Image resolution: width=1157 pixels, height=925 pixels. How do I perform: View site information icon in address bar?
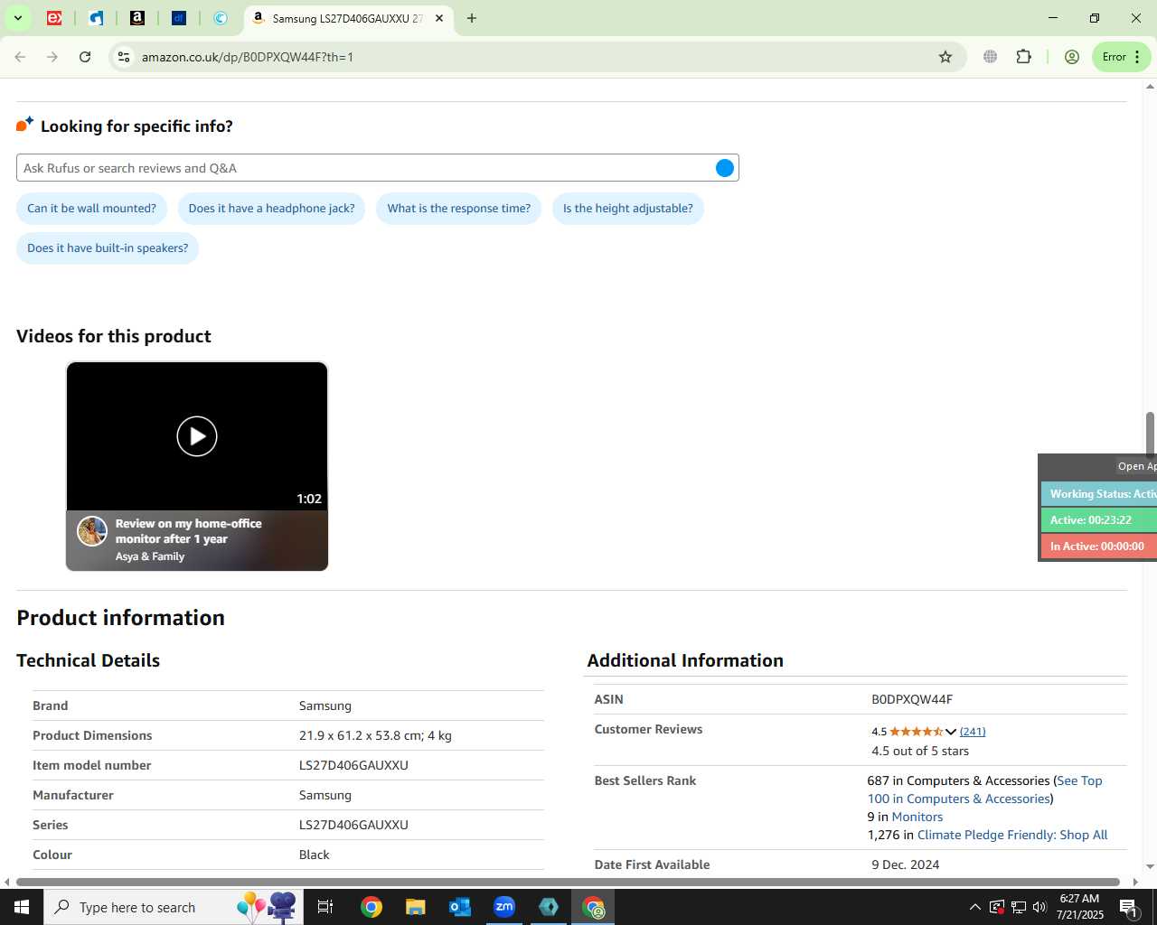(x=124, y=57)
